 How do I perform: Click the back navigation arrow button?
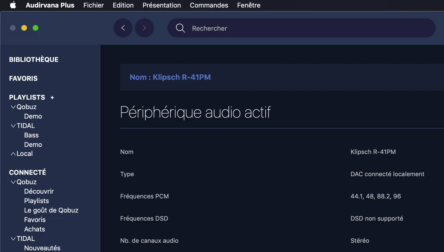pos(123,28)
